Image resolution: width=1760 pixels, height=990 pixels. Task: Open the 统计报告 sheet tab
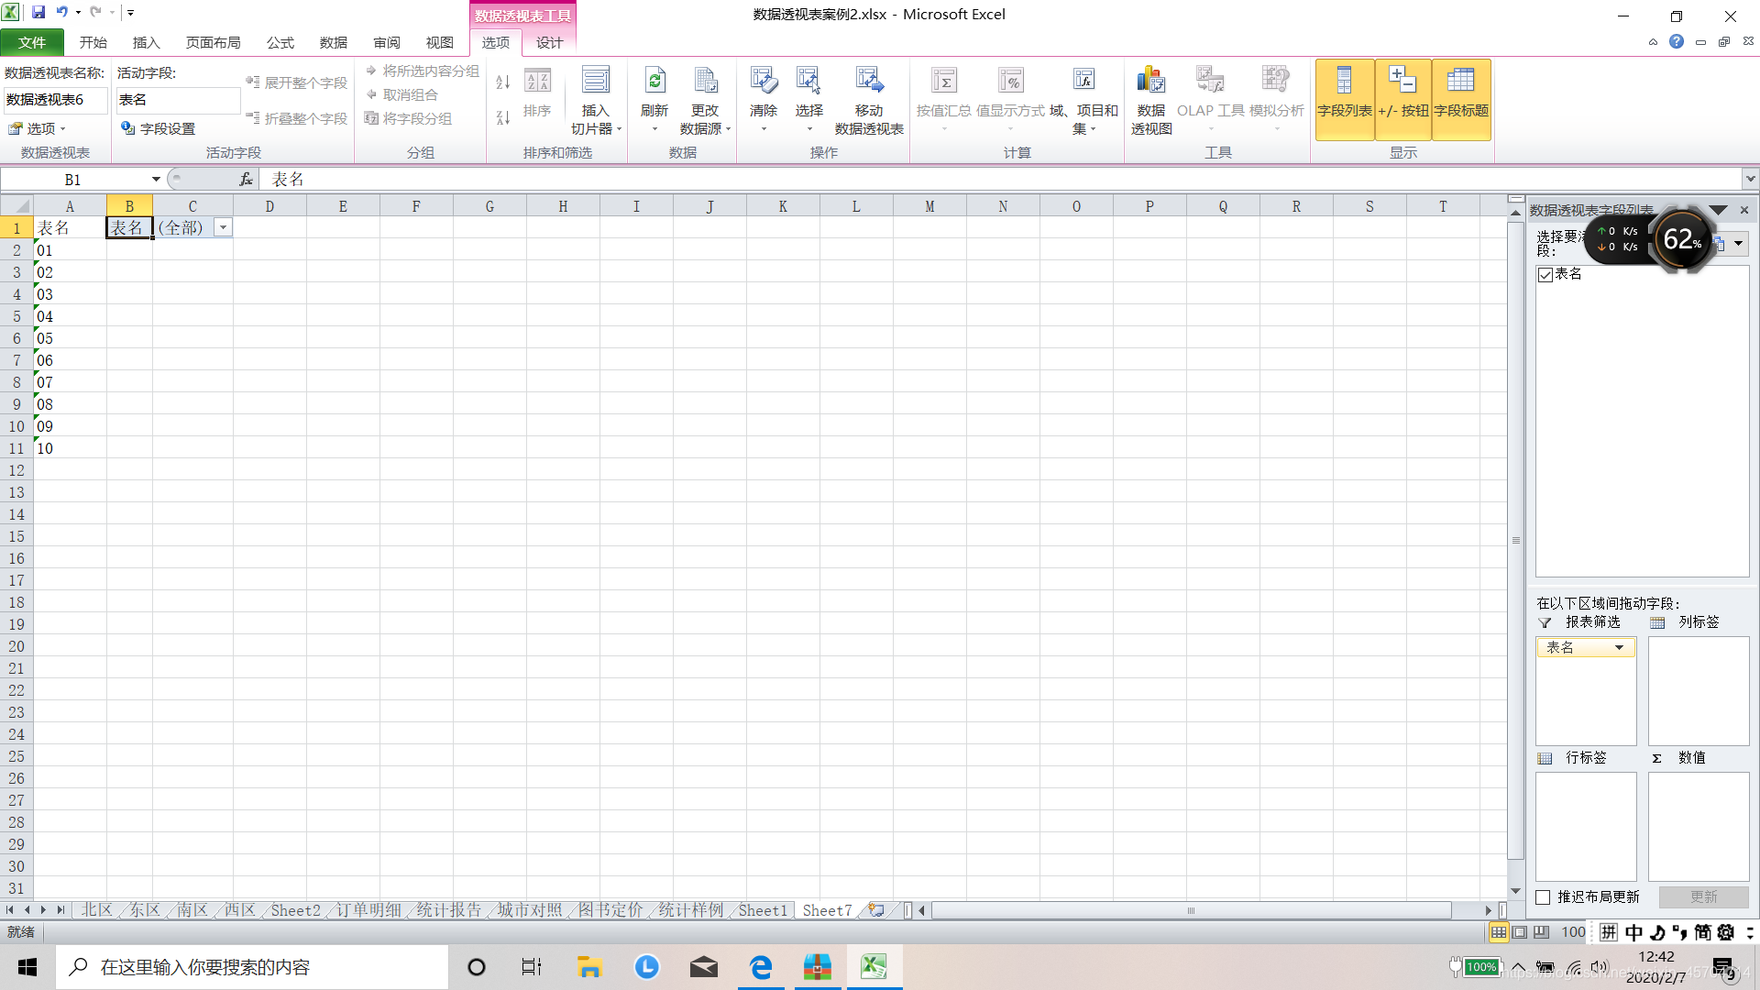point(448,910)
